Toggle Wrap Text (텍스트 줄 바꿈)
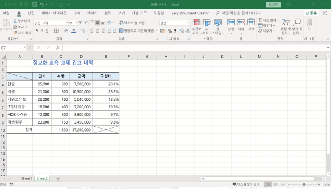The width and height of the screenshot is (332, 189). (132, 22)
